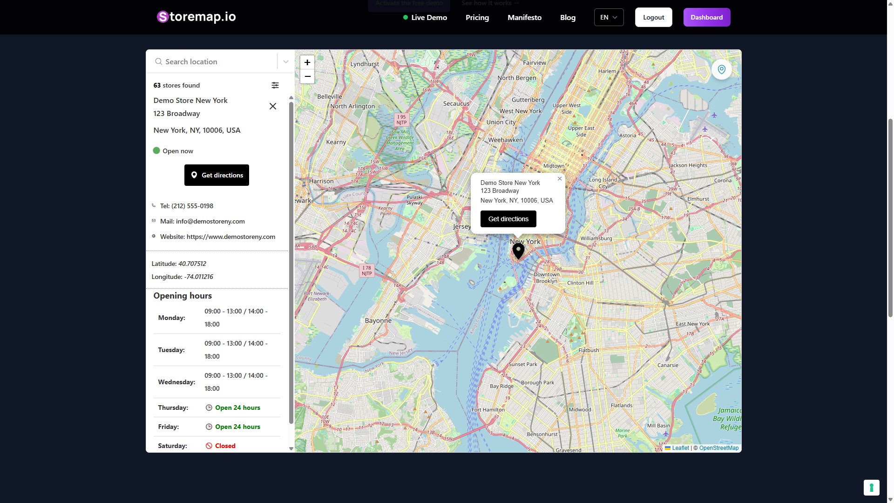Click Get directions in the sidebar
Viewport: 894px width, 503px height.
(x=217, y=175)
